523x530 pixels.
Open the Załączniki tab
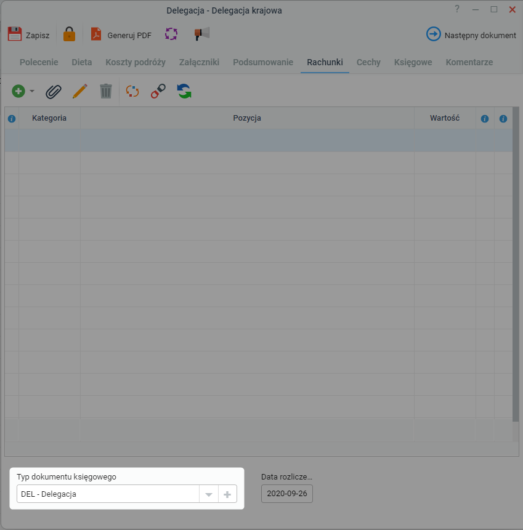tap(199, 62)
